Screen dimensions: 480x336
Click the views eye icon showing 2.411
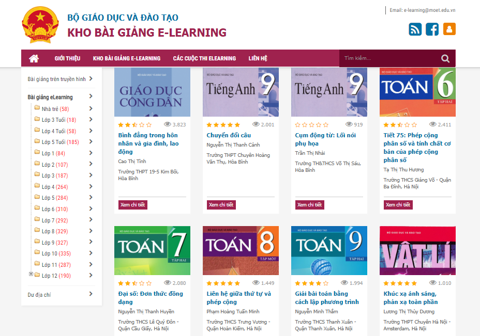[x=432, y=124]
